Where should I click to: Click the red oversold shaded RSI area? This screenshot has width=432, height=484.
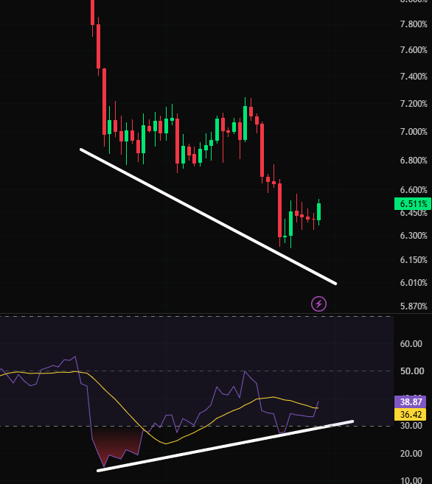tap(116, 441)
